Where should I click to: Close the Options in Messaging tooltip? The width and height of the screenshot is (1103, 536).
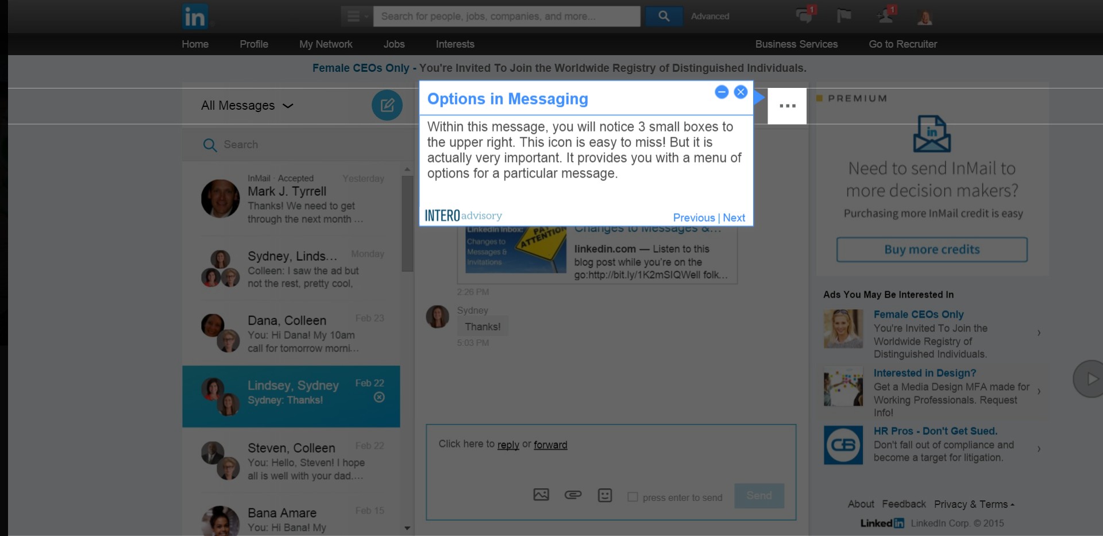click(x=741, y=92)
